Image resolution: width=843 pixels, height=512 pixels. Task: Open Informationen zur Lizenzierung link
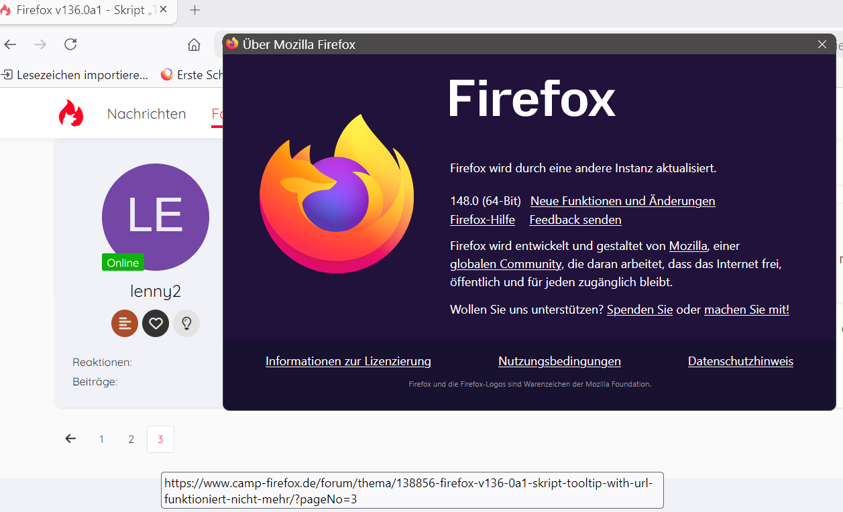[x=348, y=361]
